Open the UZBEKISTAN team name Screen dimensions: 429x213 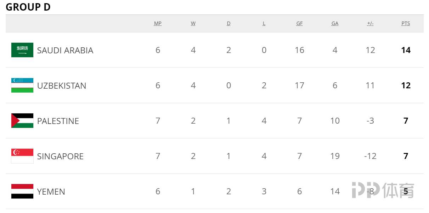pyautogui.click(x=62, y=86)
